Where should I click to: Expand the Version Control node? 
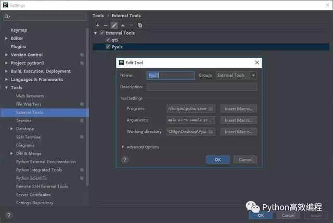pos(6,55)
